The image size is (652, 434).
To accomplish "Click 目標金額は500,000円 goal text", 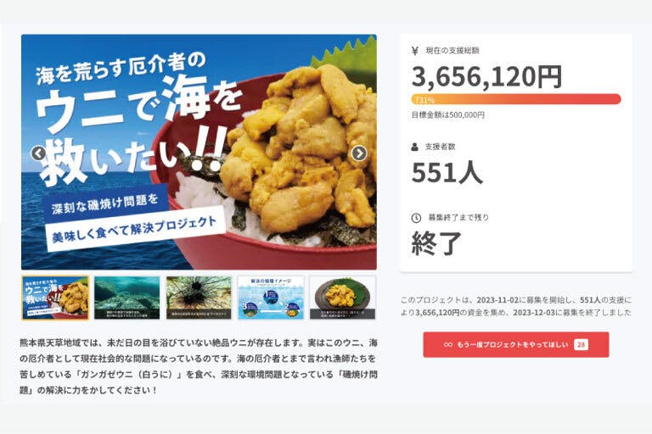I will pos(448,115).
